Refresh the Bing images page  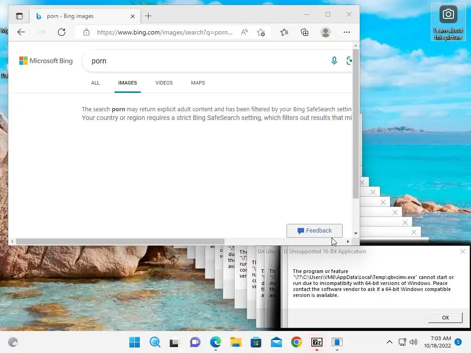(x=62, y=32)
